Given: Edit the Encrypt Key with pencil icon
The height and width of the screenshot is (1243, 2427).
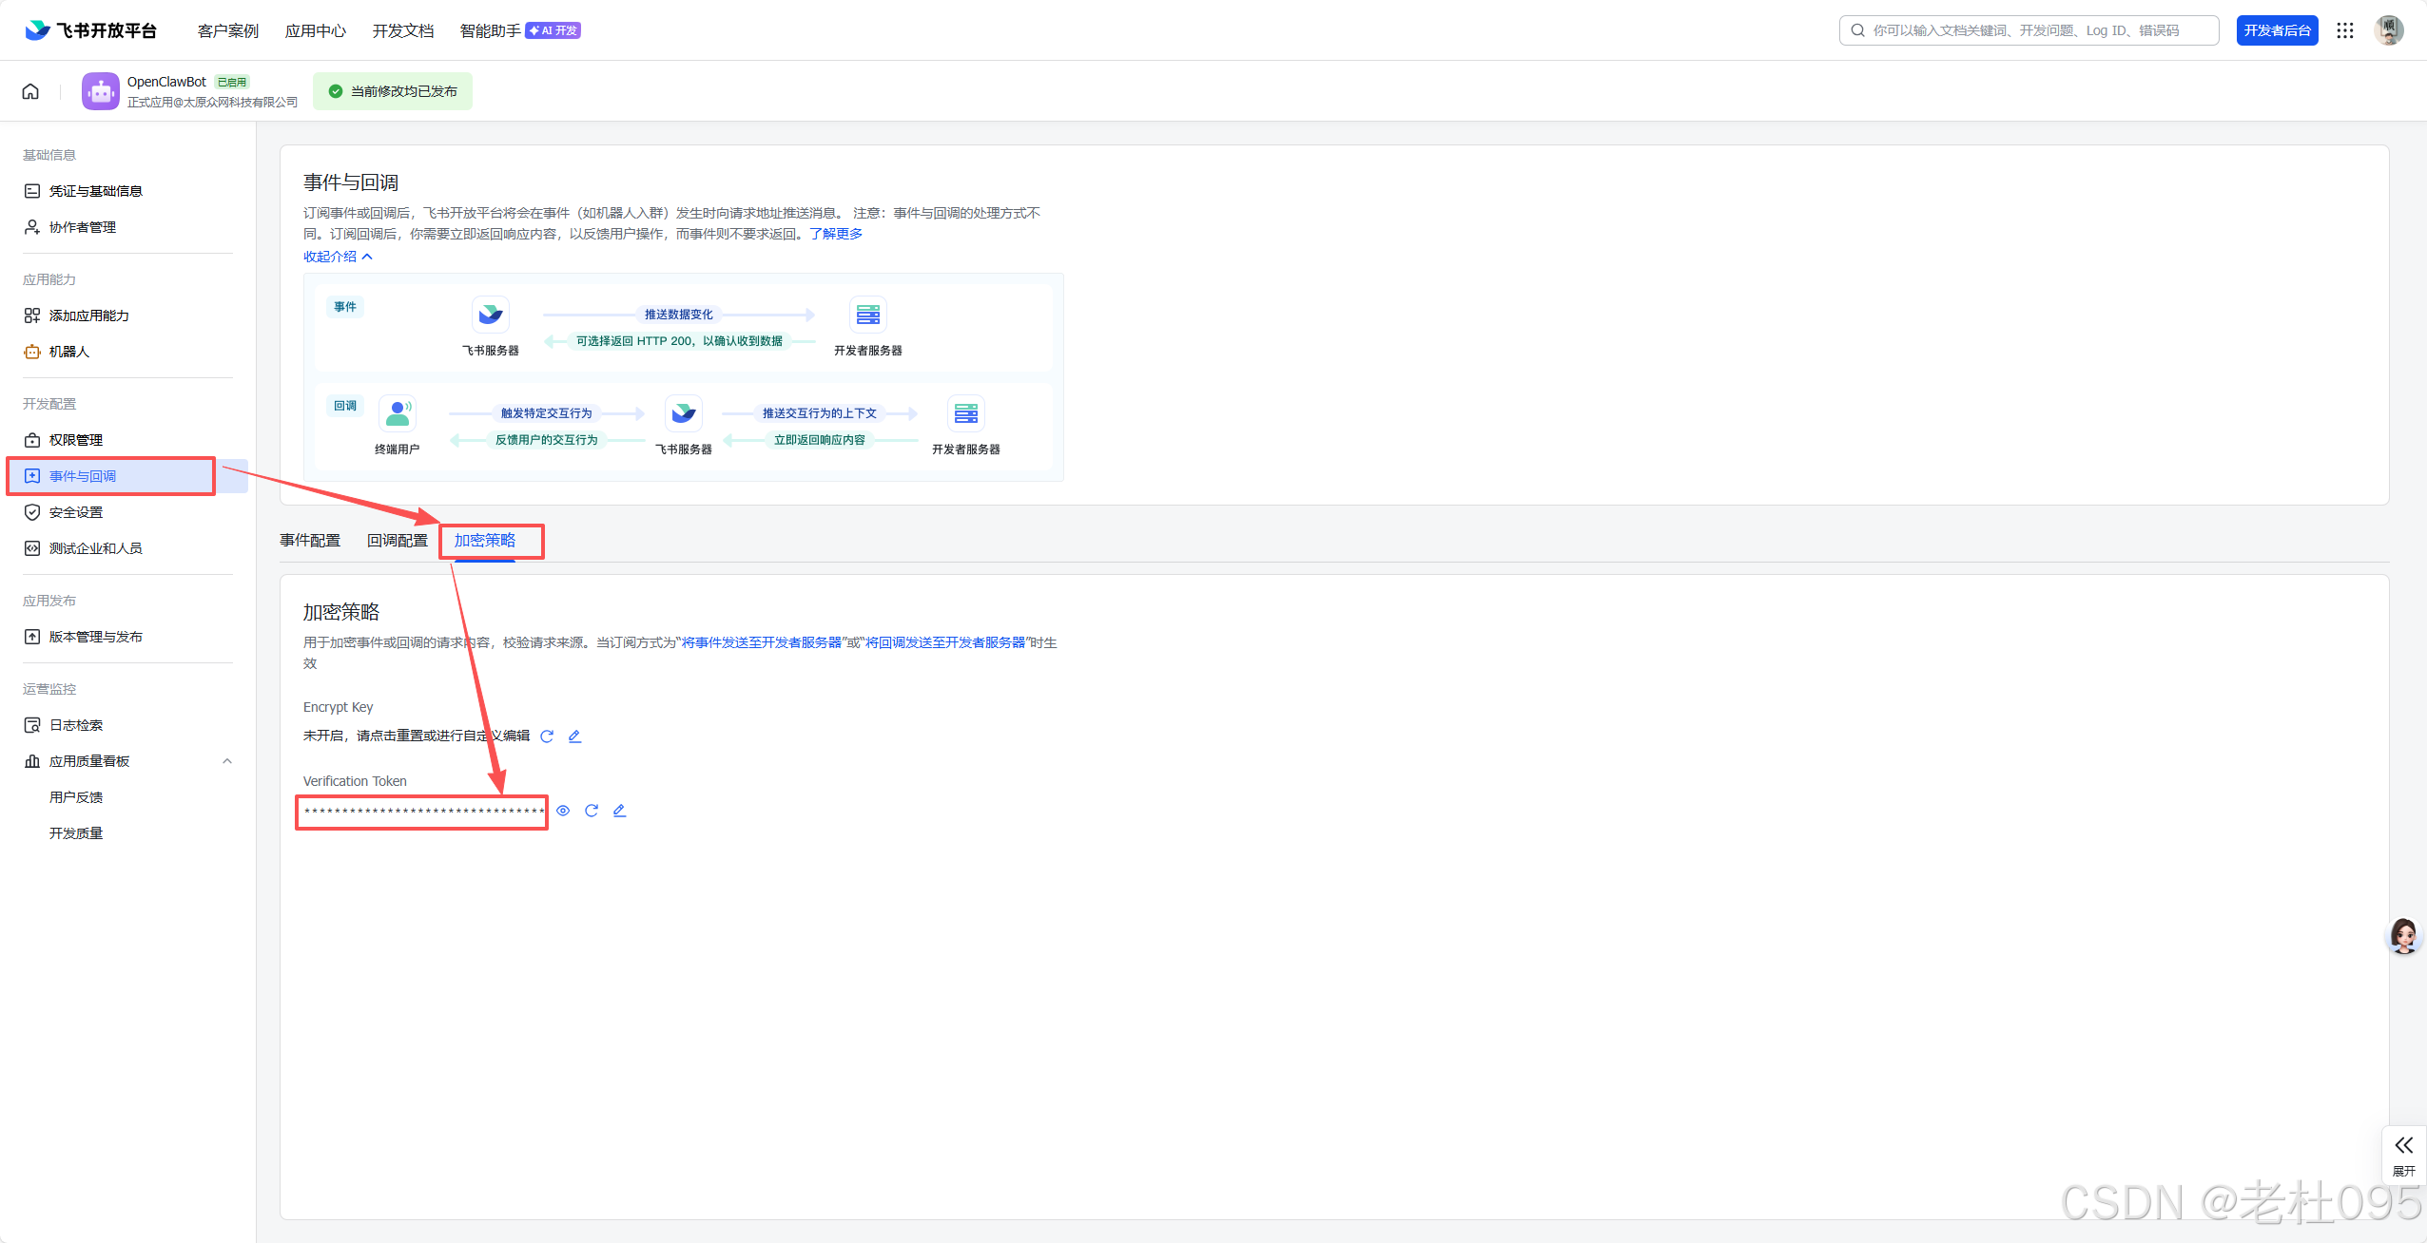Looking at the screenshot, I should [x=574, y=736].
